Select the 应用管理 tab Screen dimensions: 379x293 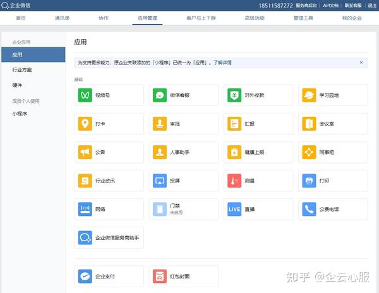click(x=147, y=18)
